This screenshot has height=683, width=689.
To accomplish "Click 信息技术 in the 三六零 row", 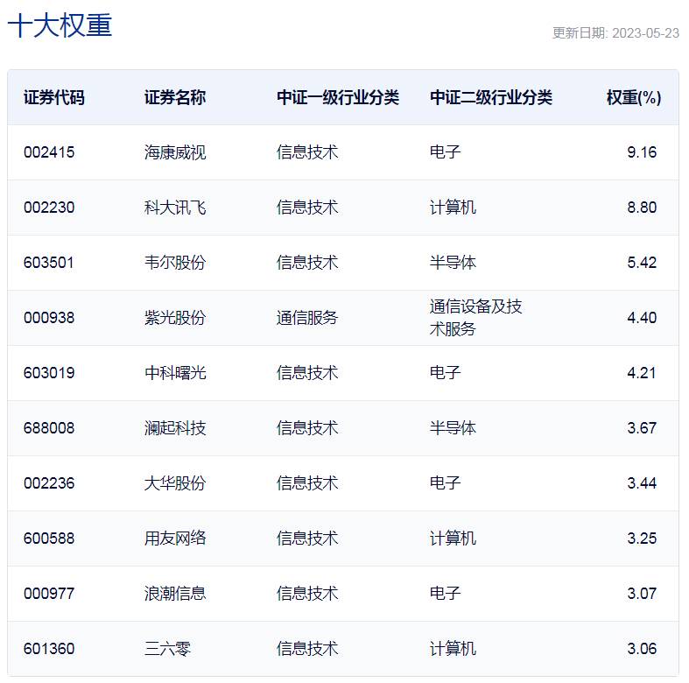I will pyautogui.click(x=307, y=649).
